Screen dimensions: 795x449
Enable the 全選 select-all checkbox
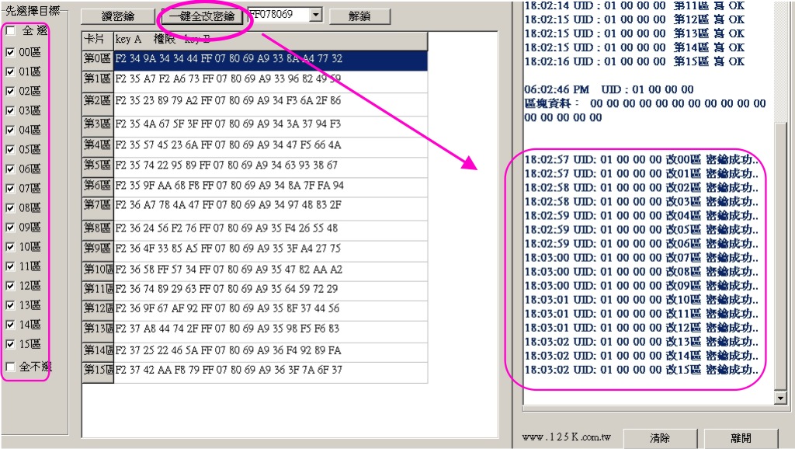10,32
